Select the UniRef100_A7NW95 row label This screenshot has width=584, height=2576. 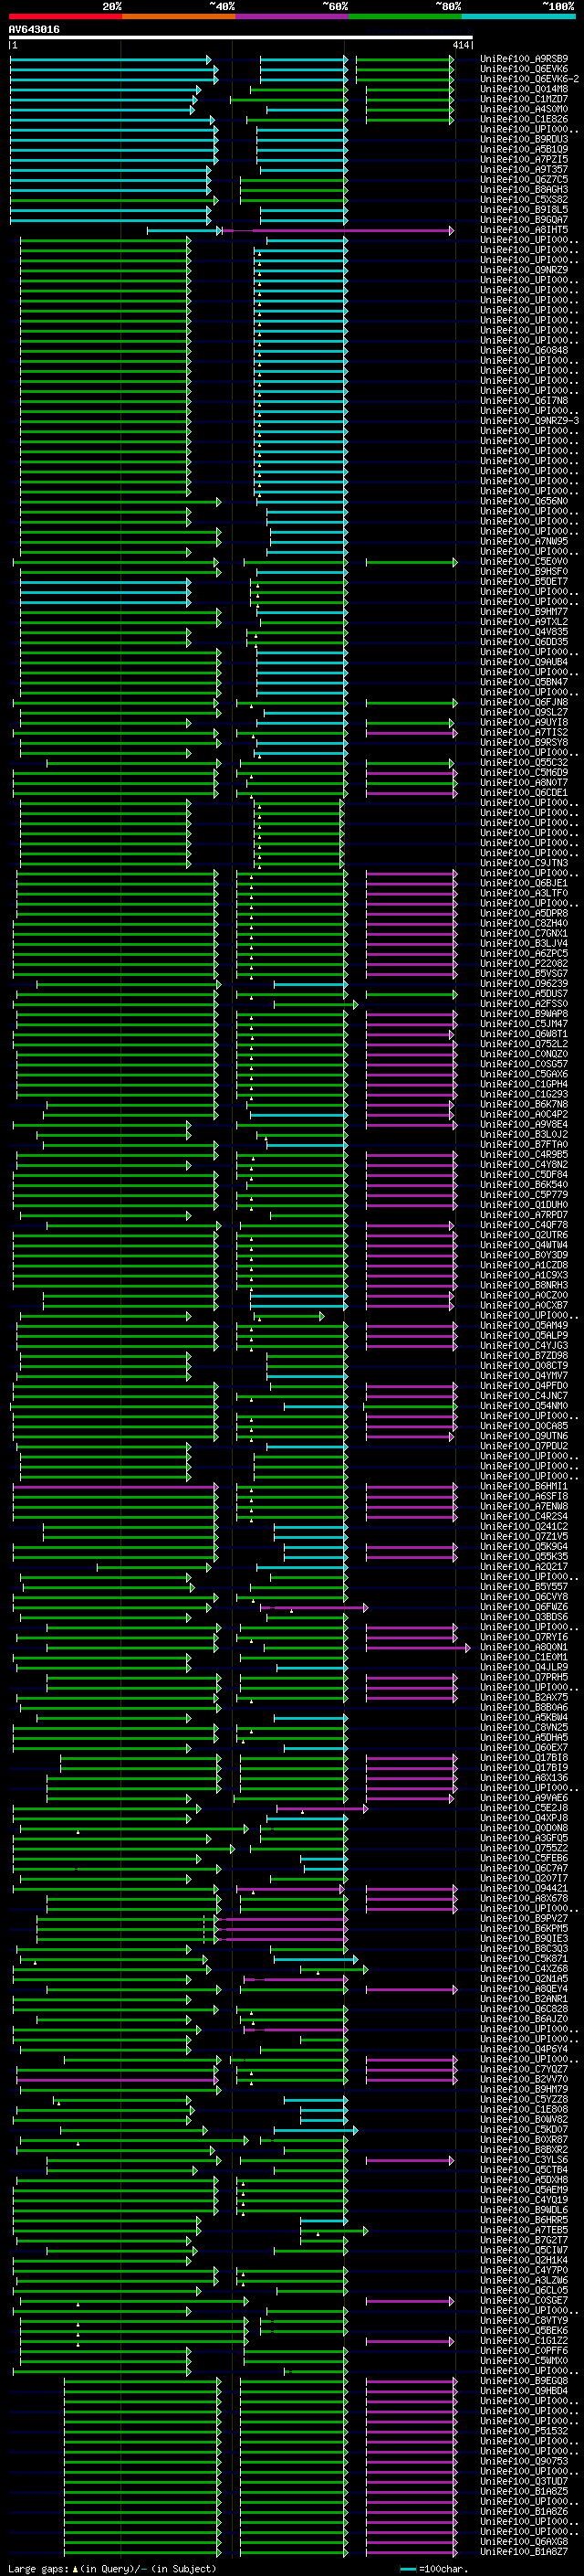[524, 542]
